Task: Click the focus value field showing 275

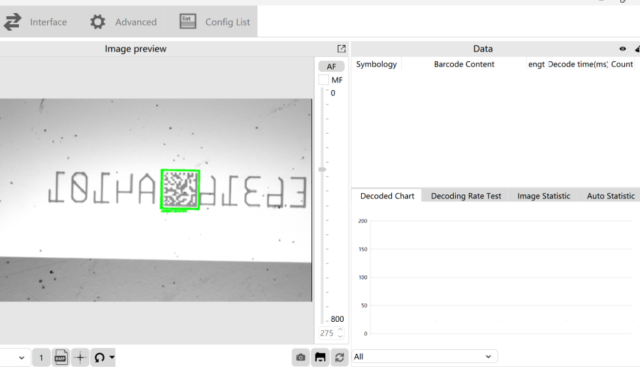Action: coord(327,334)
